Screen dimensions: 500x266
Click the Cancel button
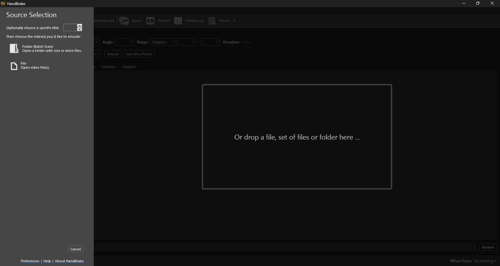click(x=76, y=249)
